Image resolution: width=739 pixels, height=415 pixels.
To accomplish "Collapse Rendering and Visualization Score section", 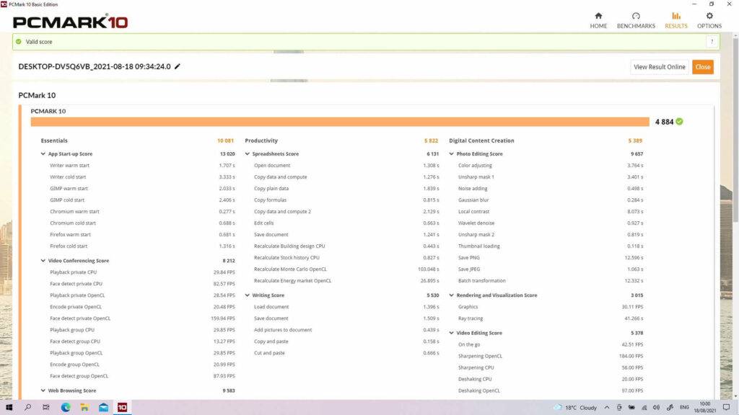I will [x=452, y=295].
